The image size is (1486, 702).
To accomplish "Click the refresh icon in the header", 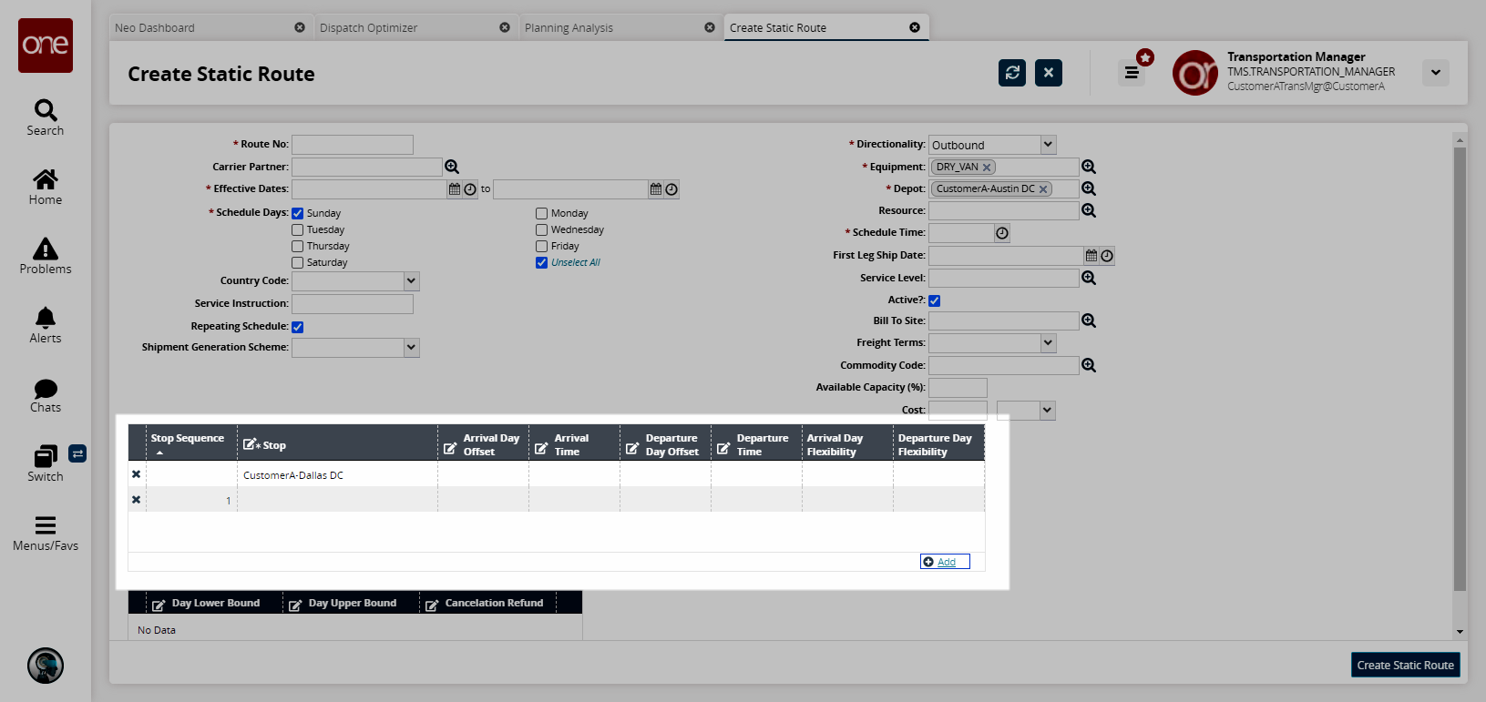I will tap(1011, 73).
